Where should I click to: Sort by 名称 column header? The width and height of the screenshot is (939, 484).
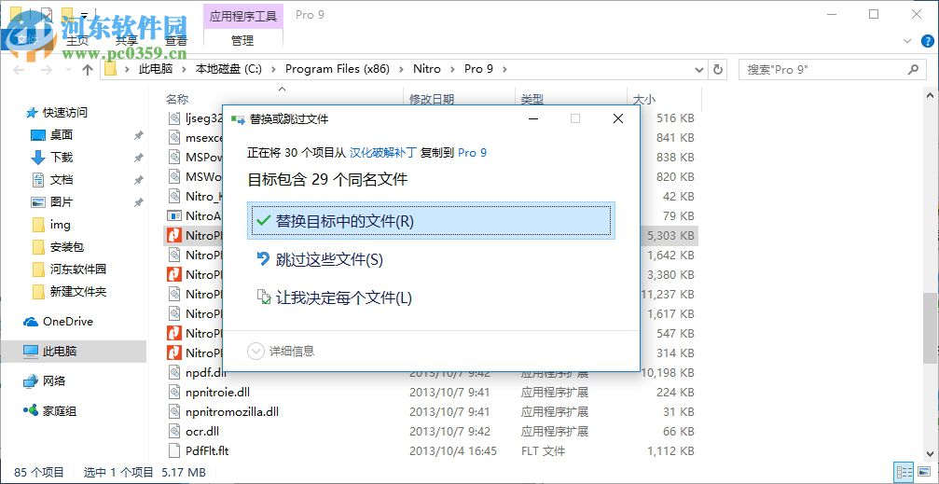click(x=177, y=99)
